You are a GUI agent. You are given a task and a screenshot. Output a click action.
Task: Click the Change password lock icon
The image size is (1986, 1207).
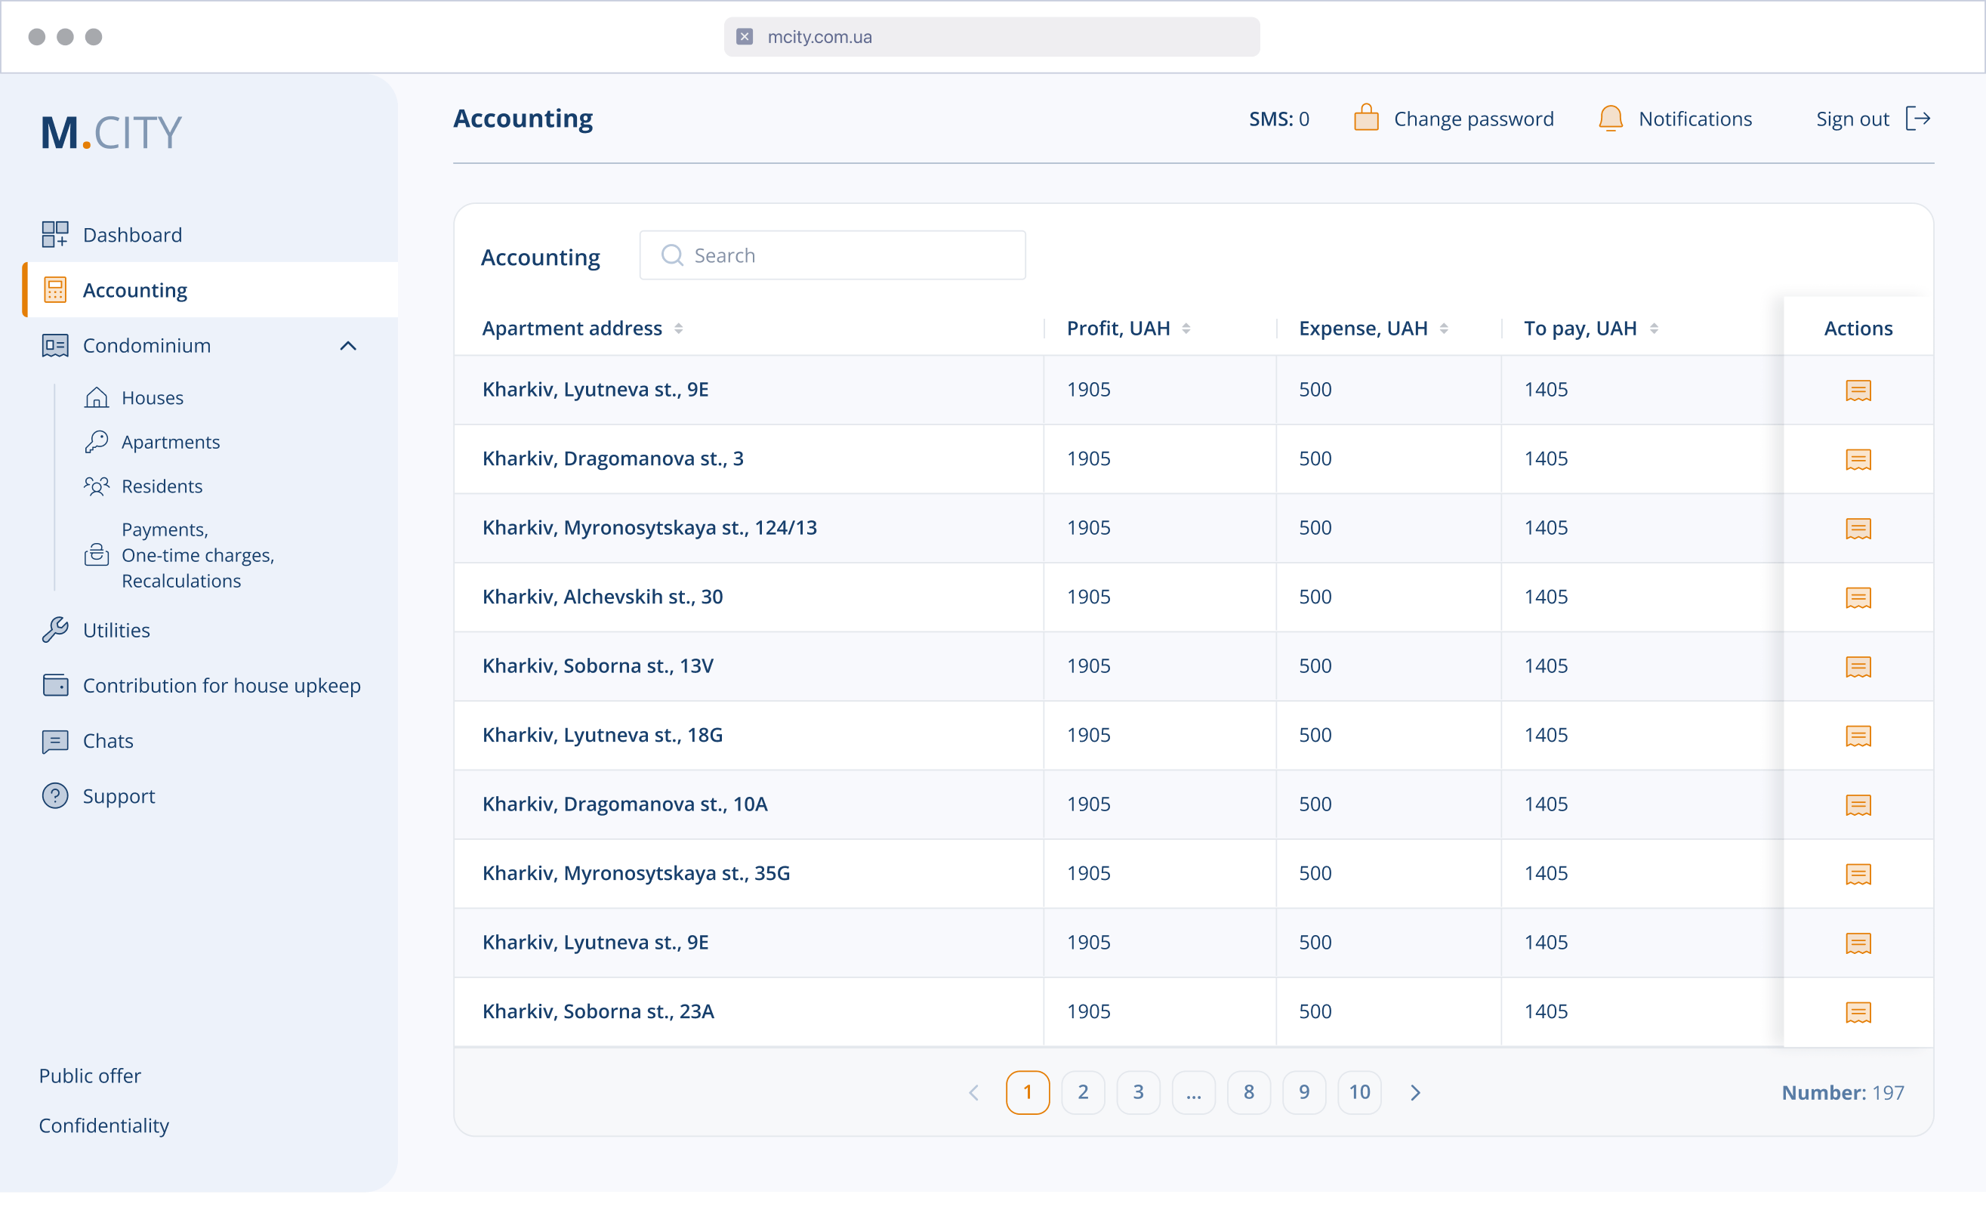1365,119
